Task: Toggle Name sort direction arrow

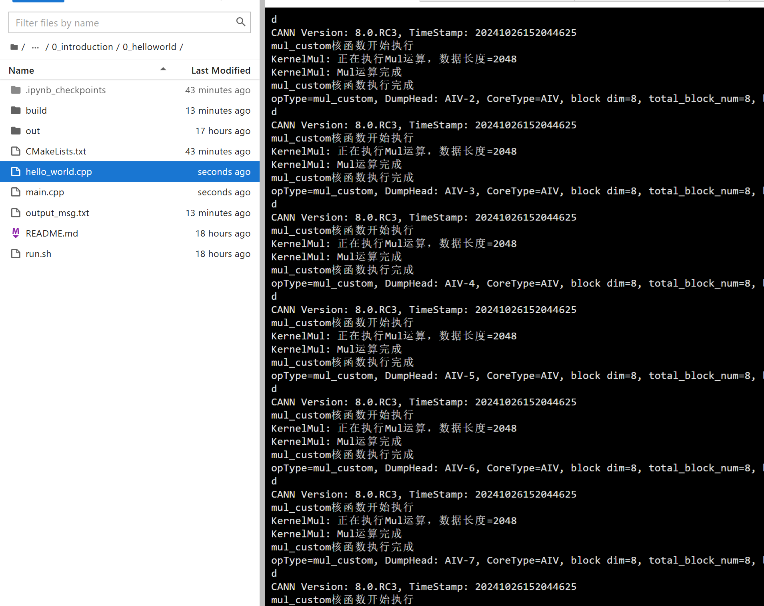Action: click(x=163, y=69)
